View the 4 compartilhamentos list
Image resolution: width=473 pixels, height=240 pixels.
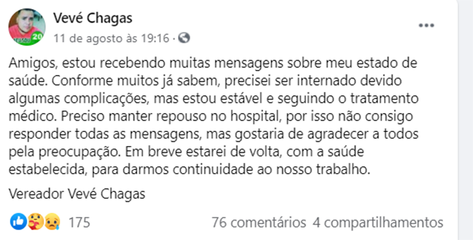[x=378, y=223]
